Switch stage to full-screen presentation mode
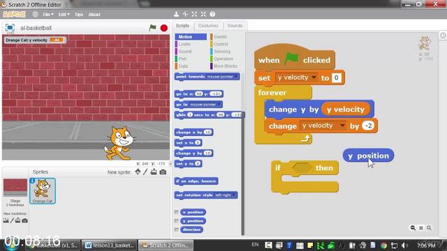447x251 pixels. pos(10,27)
